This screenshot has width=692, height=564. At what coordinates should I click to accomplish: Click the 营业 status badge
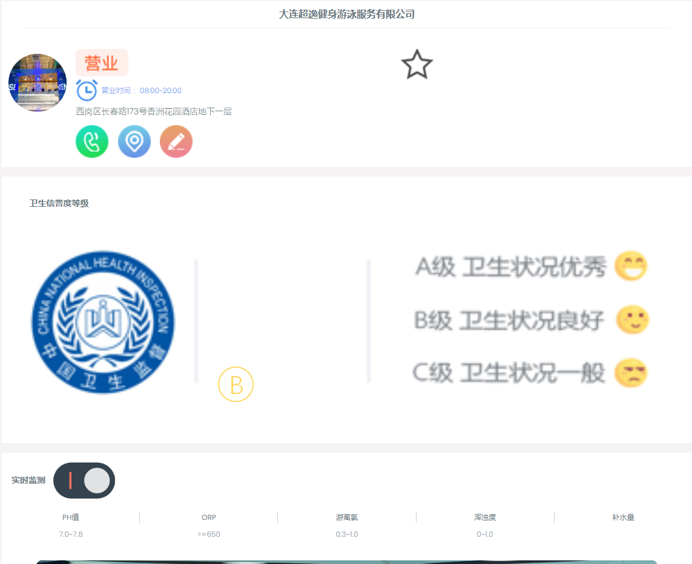pos(102,63)
